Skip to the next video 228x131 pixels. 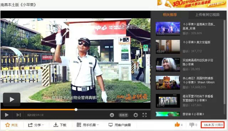point(19,115)
